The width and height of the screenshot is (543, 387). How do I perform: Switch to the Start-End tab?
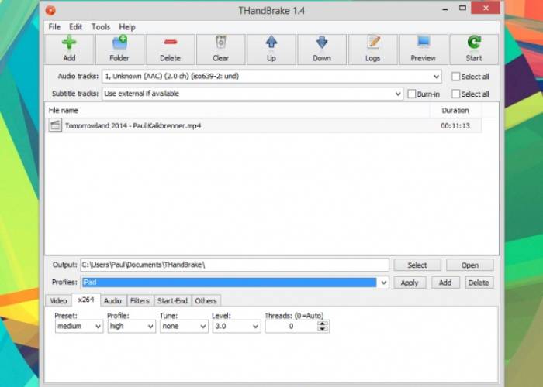click(172, 300)
